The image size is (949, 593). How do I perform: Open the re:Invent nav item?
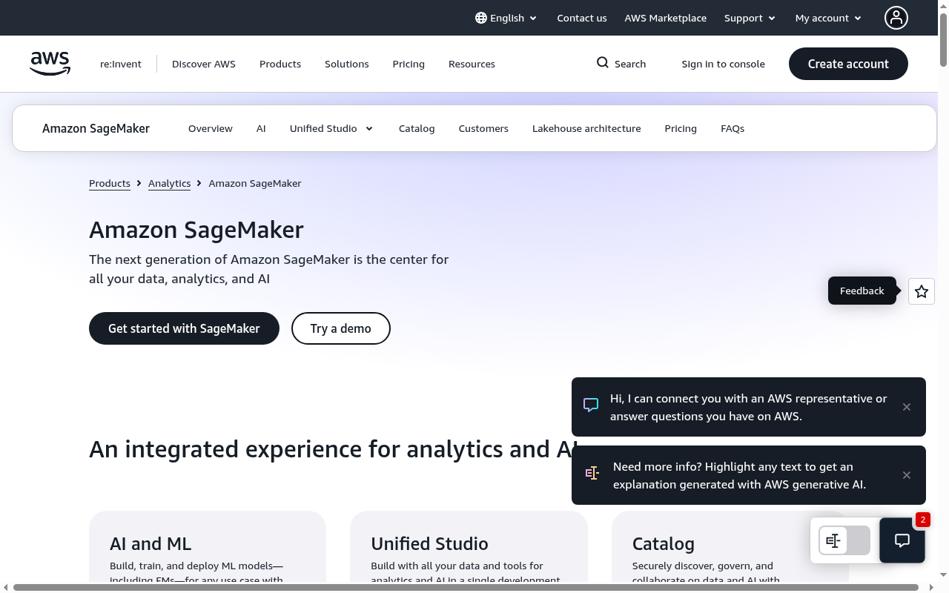pos(121,64)
